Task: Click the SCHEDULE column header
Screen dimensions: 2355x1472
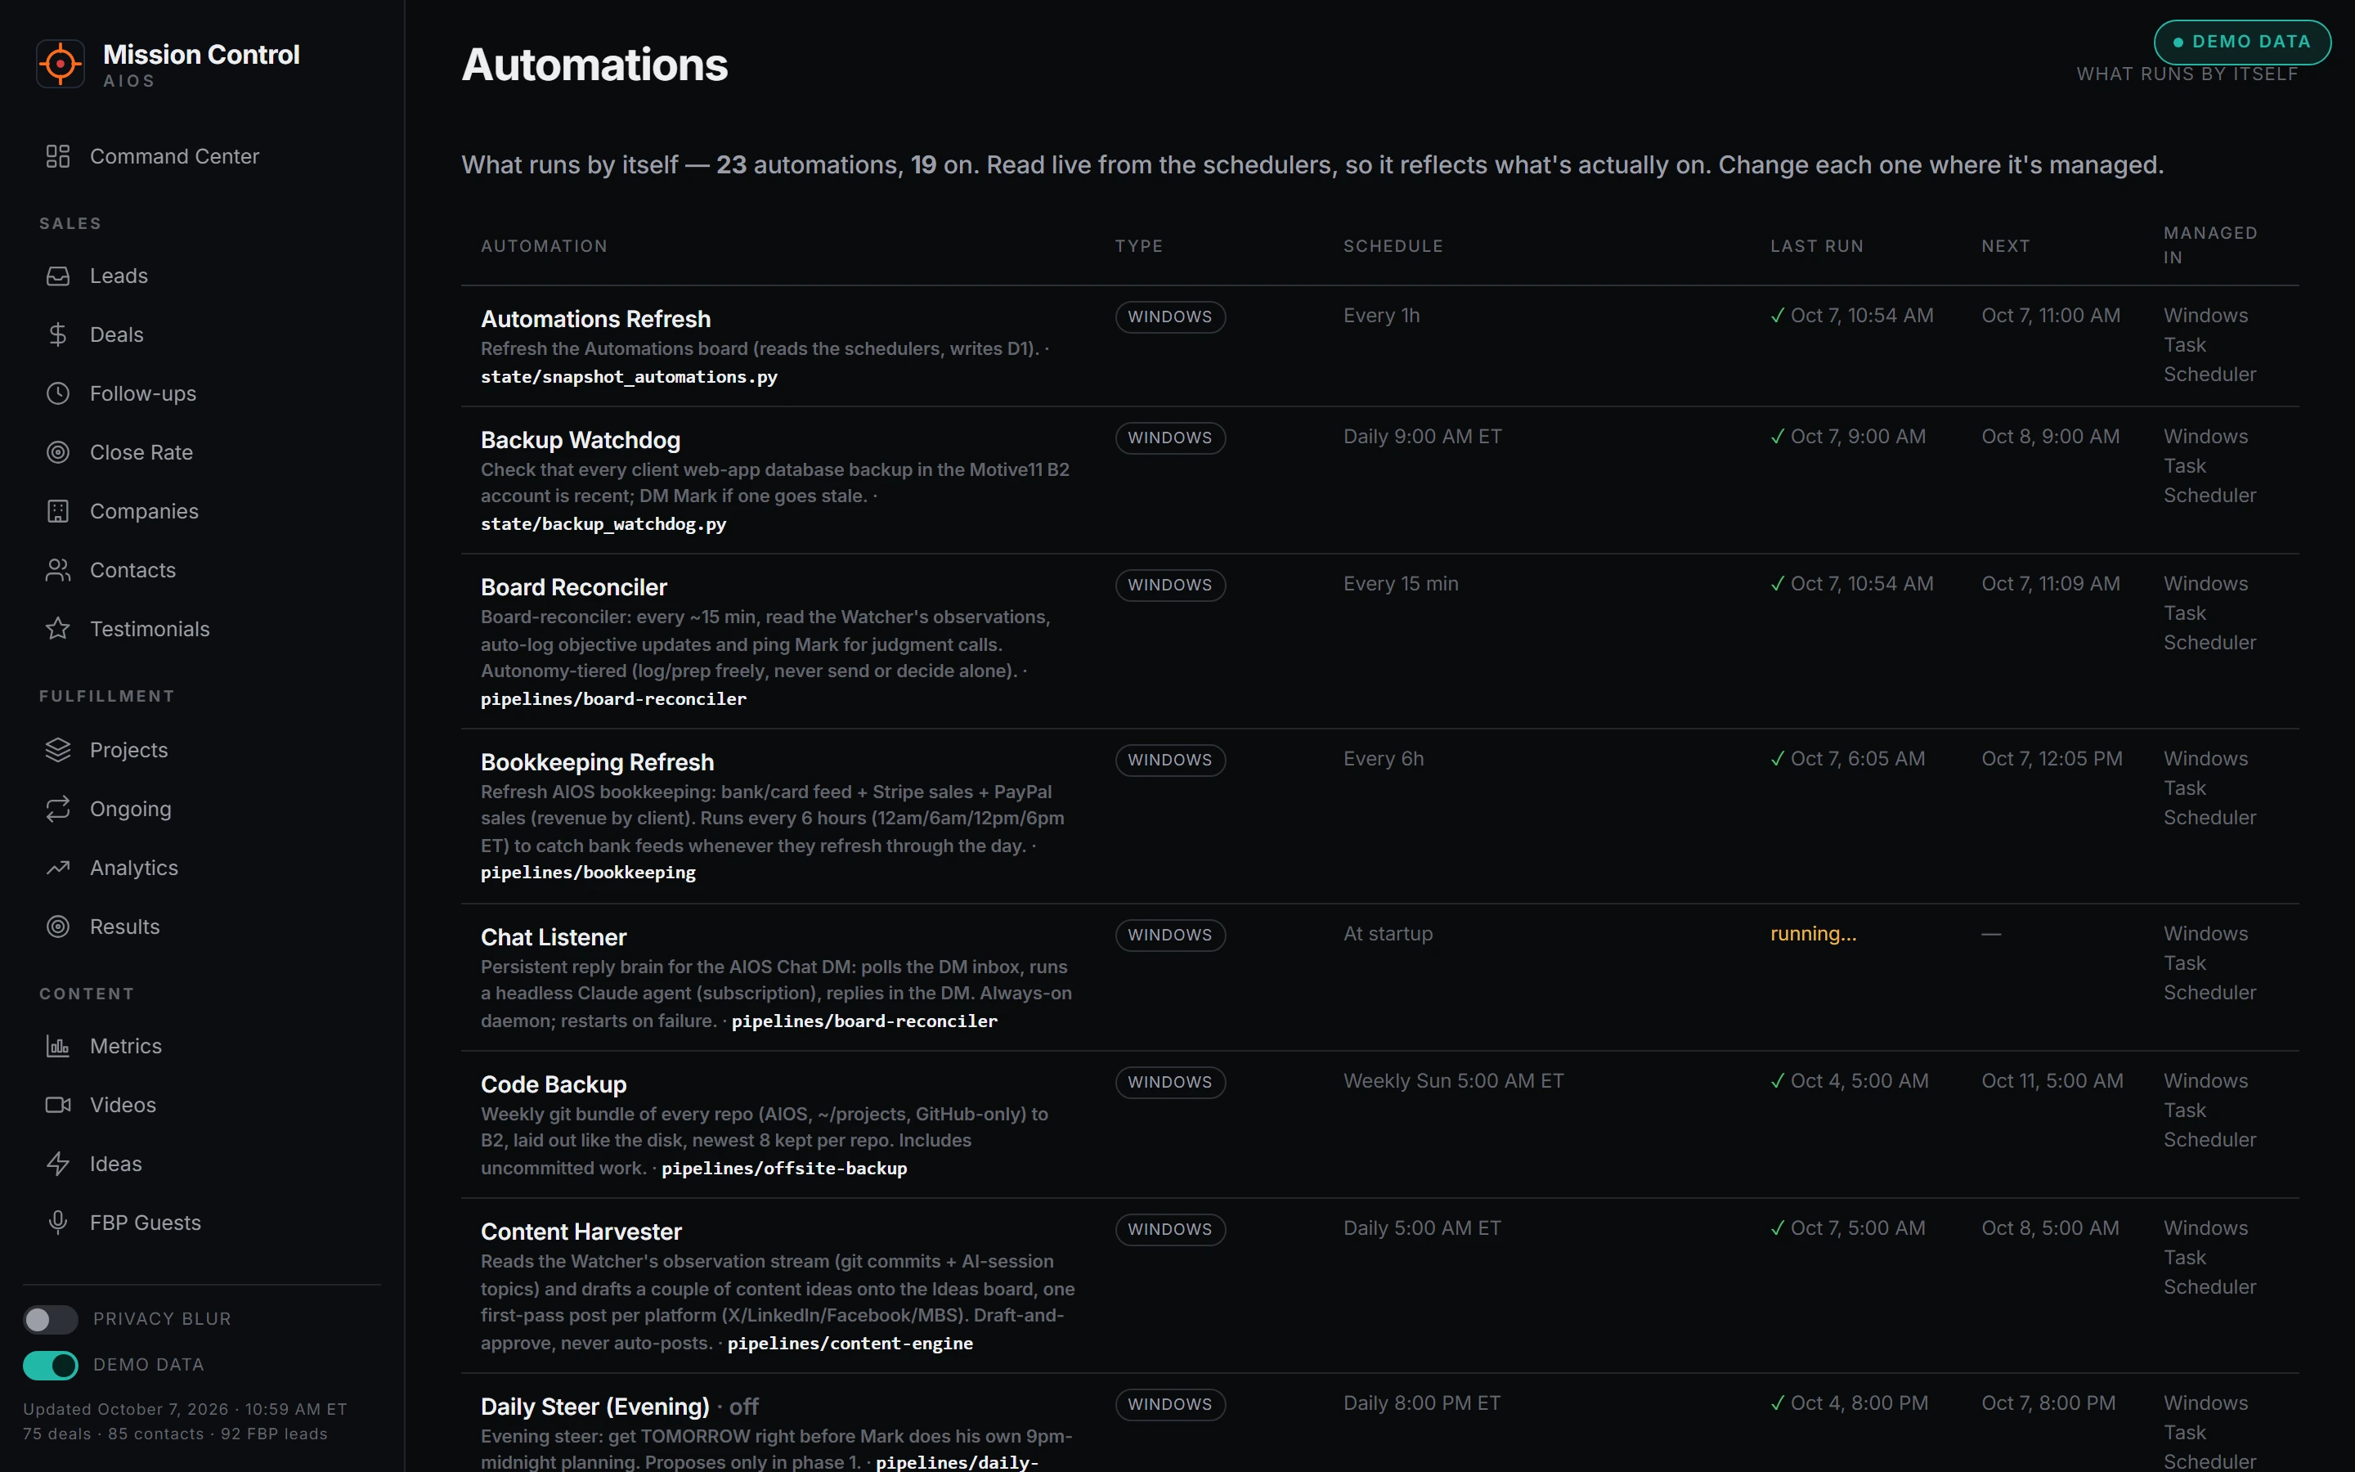Action: coord(1393,246)
